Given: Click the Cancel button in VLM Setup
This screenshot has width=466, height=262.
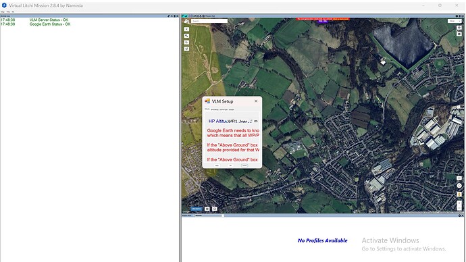Looking at the screenshot, I should (244, 165).
